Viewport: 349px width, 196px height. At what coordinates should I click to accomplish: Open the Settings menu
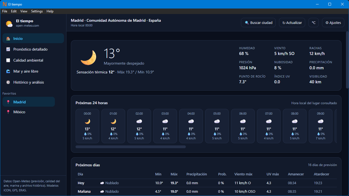pyautogui.click(x=37, y=11)
